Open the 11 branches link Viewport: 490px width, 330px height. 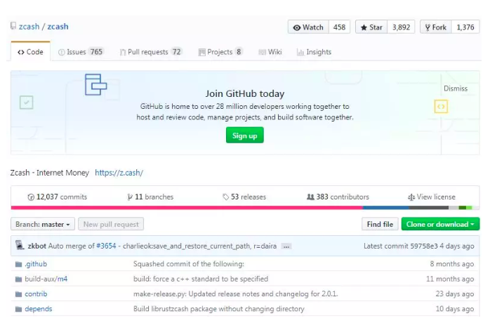pyautogui.click(x=150, y=197)
